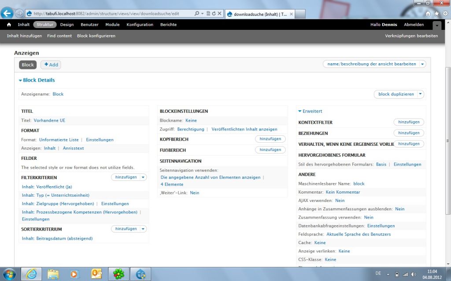Viewport: 451px width, 281px height.
Task: Click the Unformatierte Liste format link
Action: coord(59,140)
